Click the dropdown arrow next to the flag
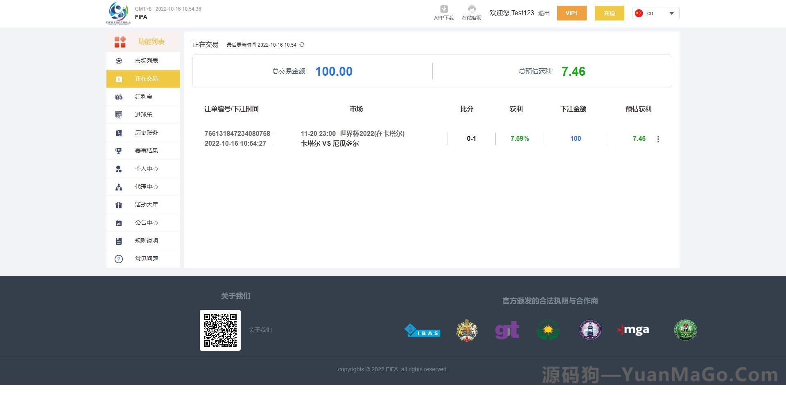 point(671,13)
